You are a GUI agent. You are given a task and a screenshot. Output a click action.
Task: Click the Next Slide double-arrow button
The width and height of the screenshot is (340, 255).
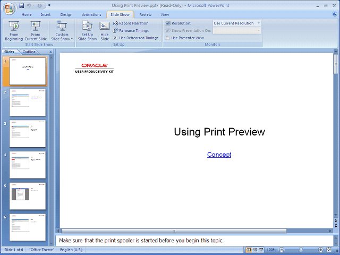coord(336,226)
